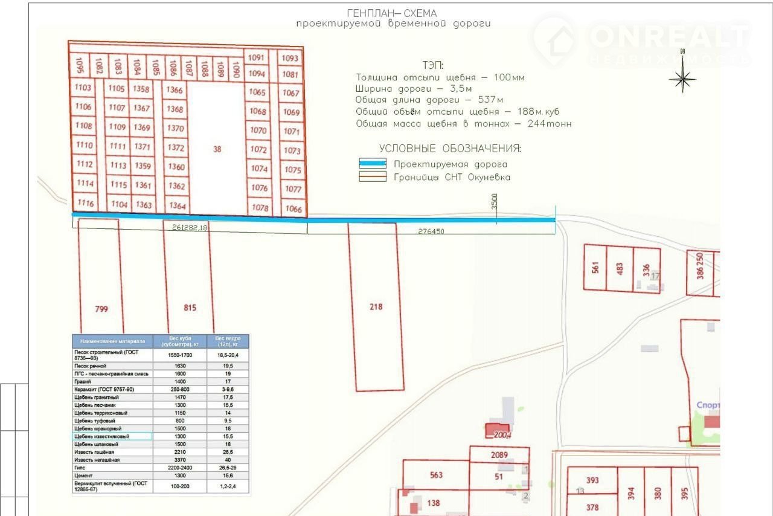Select the large central plot 38
Viewport: 773px width, 516px height.
tap(217, 149)
